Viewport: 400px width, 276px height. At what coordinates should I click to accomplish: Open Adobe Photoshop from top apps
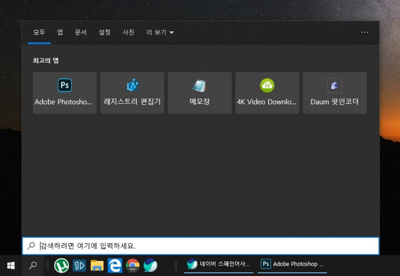click(65, 93)
